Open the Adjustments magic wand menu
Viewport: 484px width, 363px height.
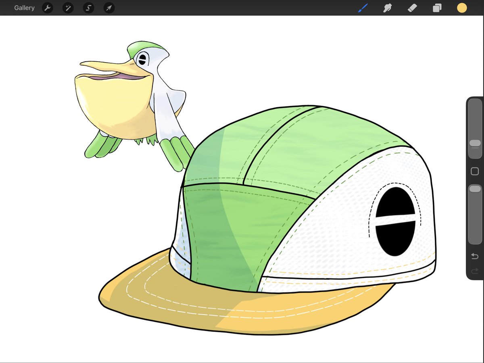[x=68, y=8]
